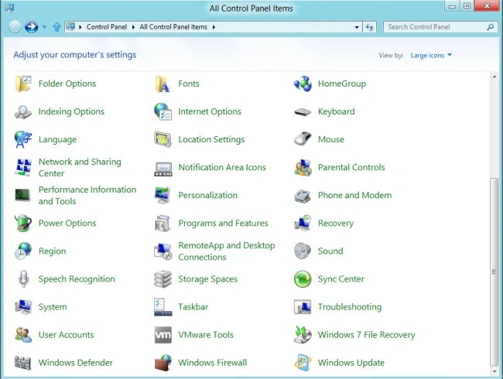Open the Region globe-and-clock icon
The height and width of the screenshot is (379, 503).
[x=23, y=251]
